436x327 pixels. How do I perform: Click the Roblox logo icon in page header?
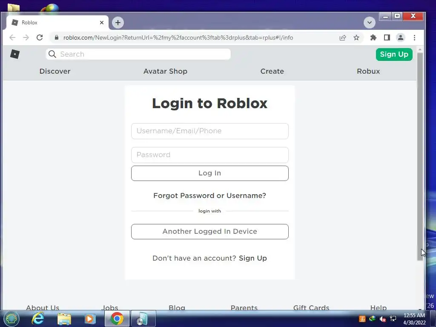(x=15, y=54)
